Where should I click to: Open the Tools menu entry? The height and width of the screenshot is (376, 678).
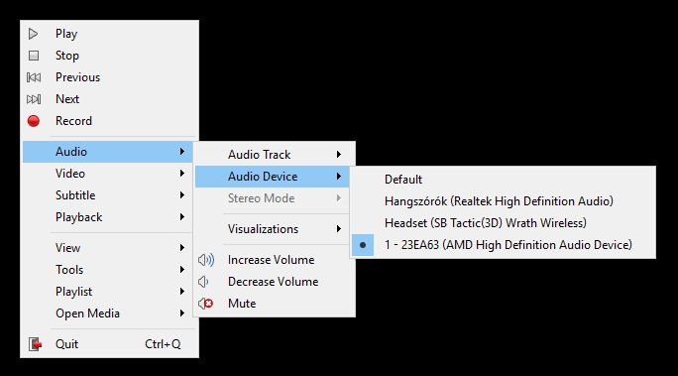[x=108, y=270]
